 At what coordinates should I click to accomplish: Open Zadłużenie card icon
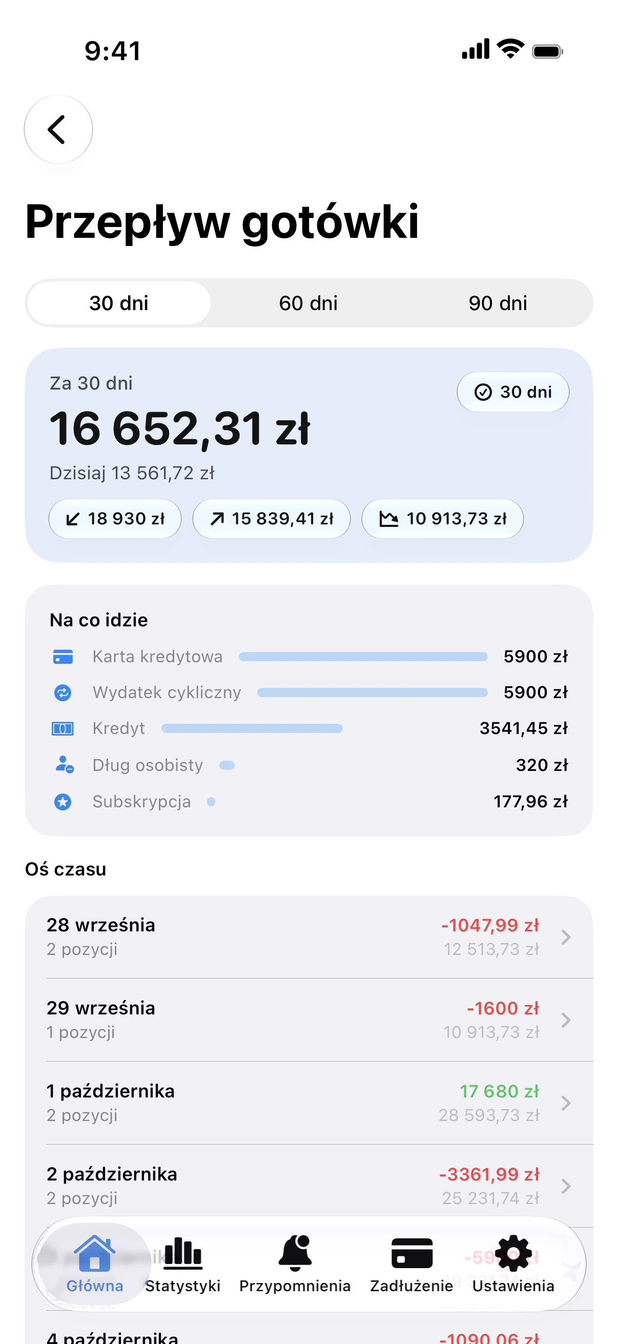pos(411,1253)
